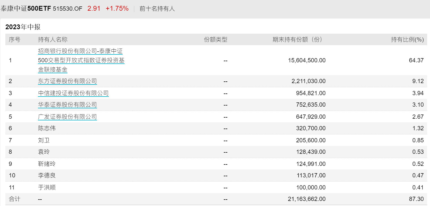The height and width of the screenshot is (206, 430).
Task: Open the 东方证券股份有限公司 holder link
Action: (x=67, y=81)
